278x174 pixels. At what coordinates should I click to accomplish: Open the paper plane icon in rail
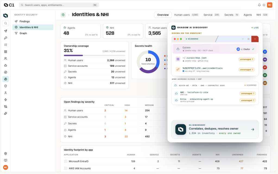click(5, 31)
